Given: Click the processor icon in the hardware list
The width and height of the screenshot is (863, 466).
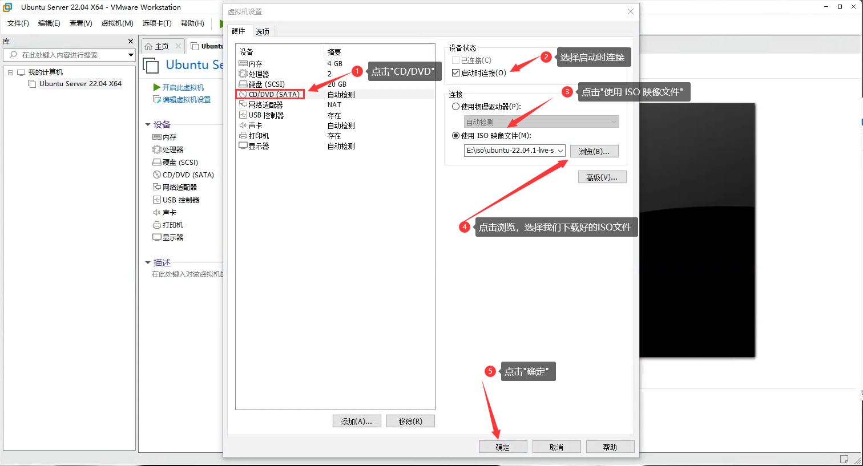Looking at the screenshot, I should click(x=243, y=74).
